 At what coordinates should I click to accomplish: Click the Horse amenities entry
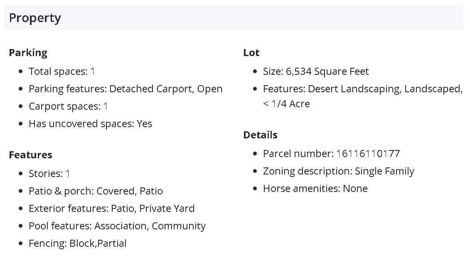[315, 189]
